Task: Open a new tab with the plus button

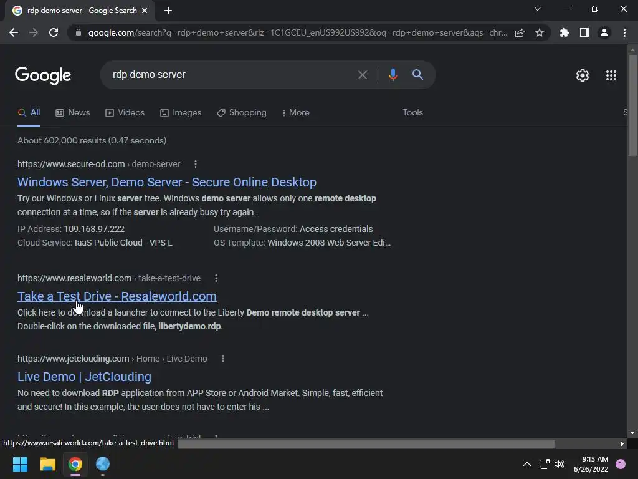Action: click(x=168, y=11)
